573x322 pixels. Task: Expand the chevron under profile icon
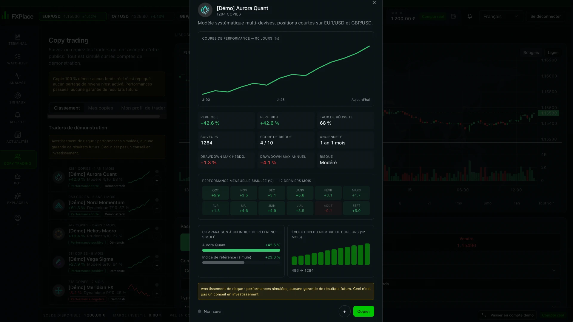point(18,225)
